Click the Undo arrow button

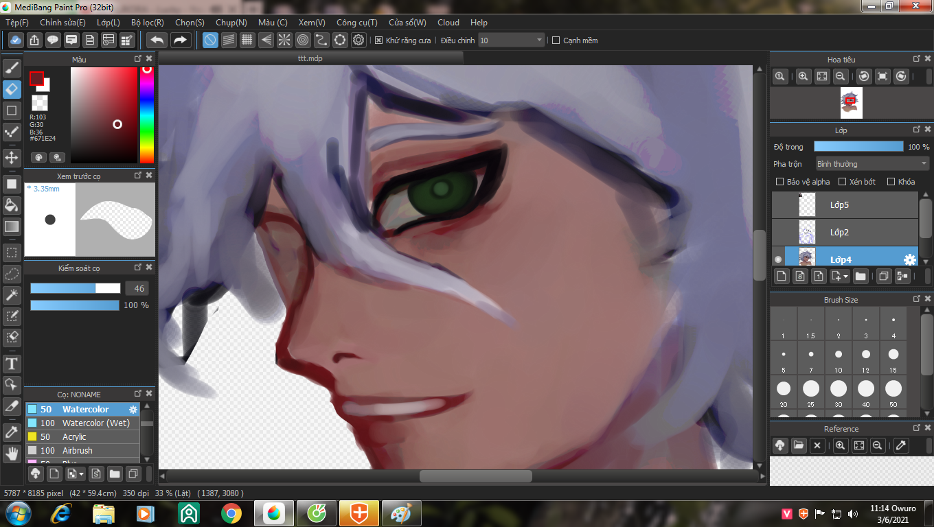tap(157, 40)
